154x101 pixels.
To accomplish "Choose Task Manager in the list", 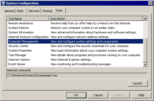I will (x=76, y=55).
